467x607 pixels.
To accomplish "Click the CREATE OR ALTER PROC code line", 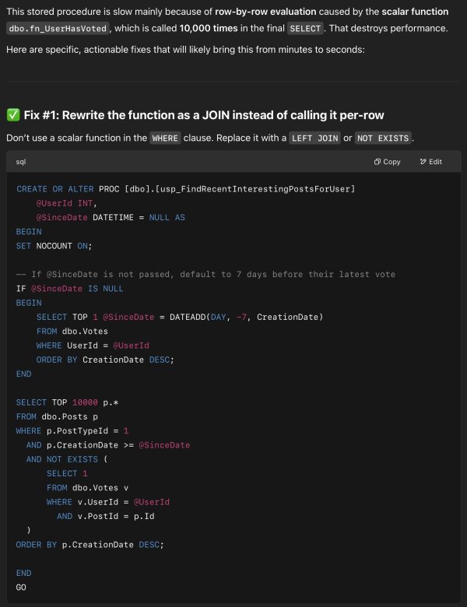I will (x=185, y=189).
